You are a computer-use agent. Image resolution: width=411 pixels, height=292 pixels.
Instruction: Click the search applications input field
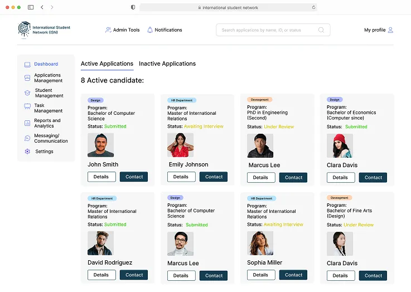(268, 30)
